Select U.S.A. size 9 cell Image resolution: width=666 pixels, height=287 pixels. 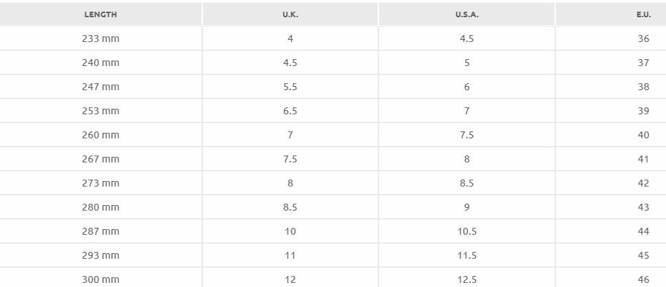(x=466, y=207)
